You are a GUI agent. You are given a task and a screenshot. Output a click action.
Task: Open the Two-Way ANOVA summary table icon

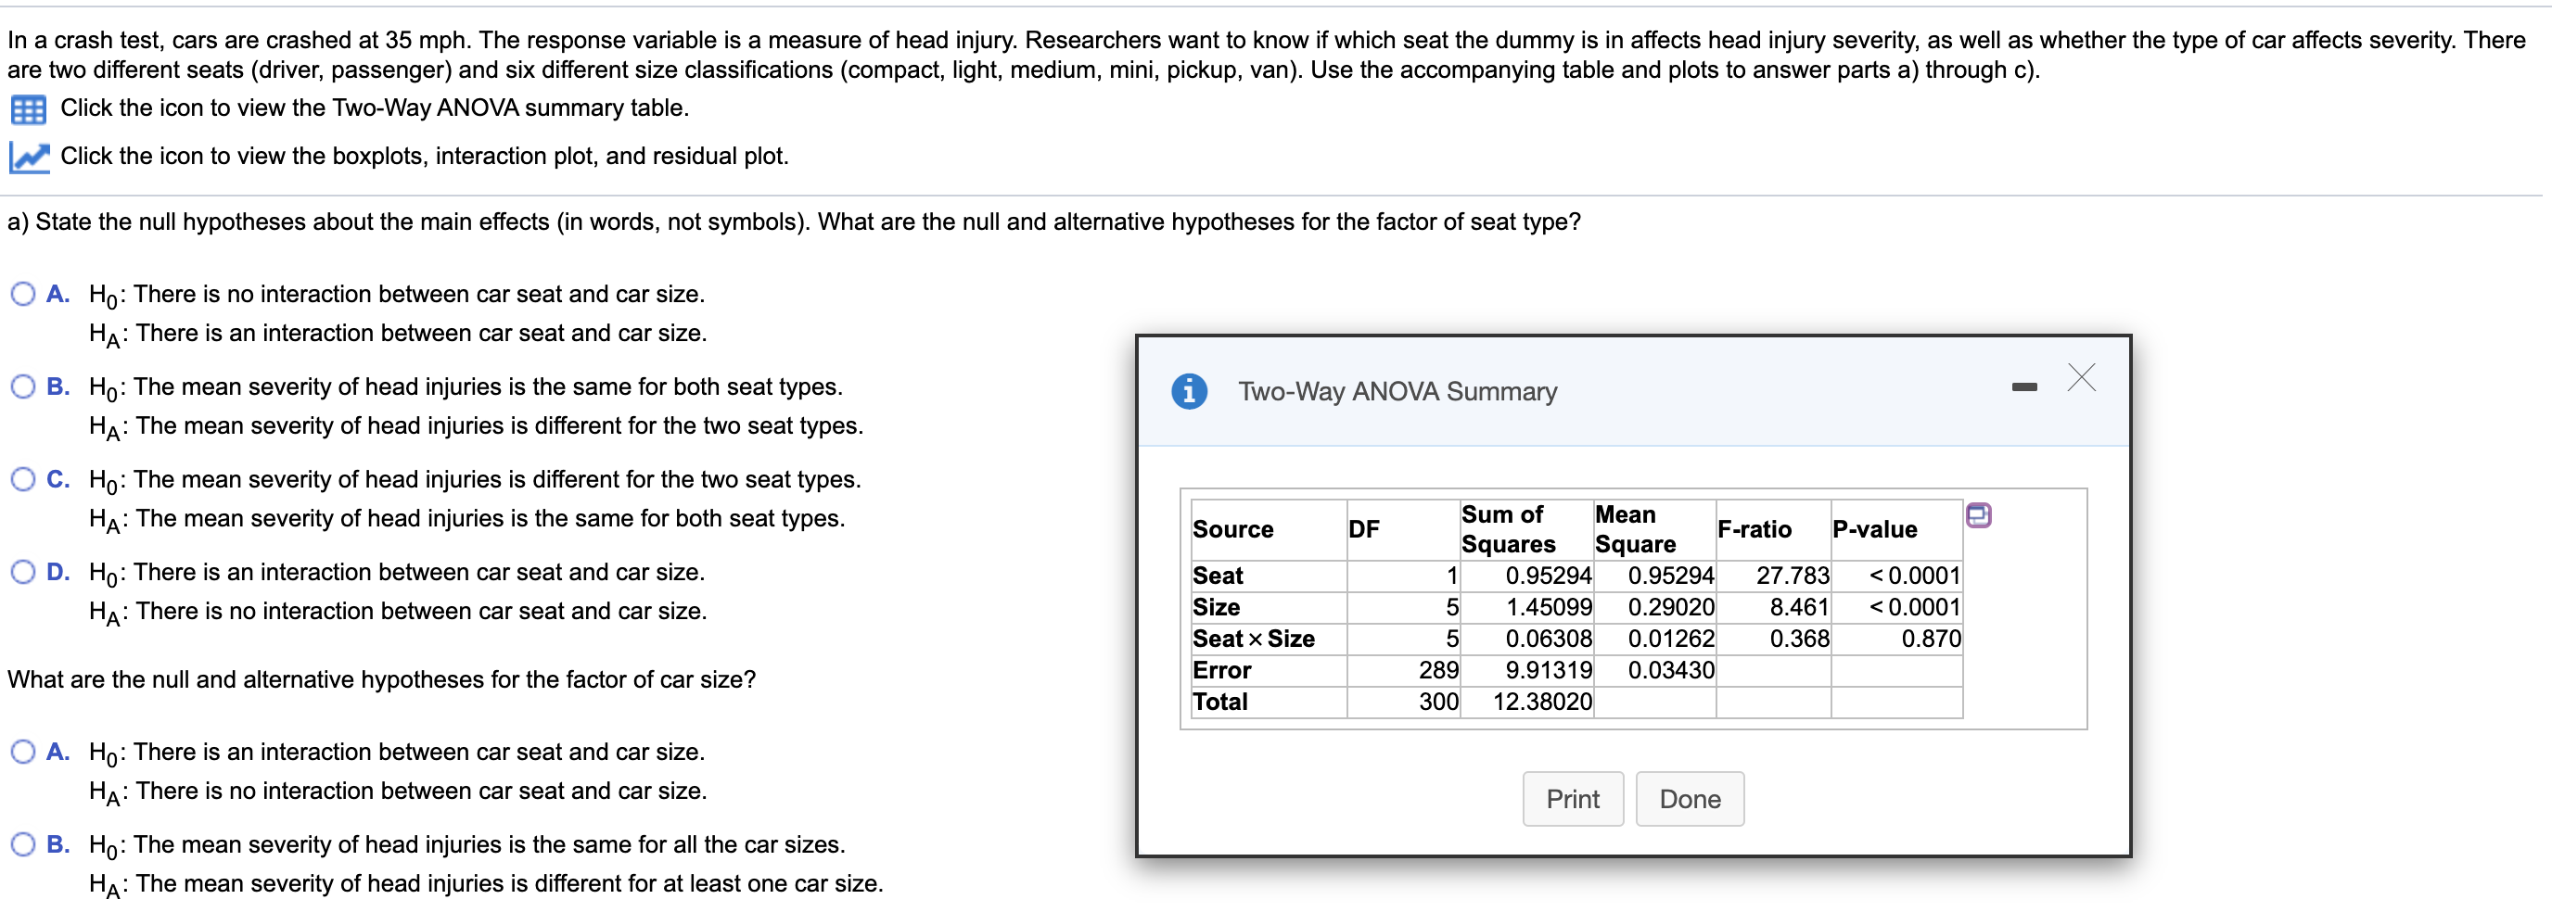[x=28, y=109]
